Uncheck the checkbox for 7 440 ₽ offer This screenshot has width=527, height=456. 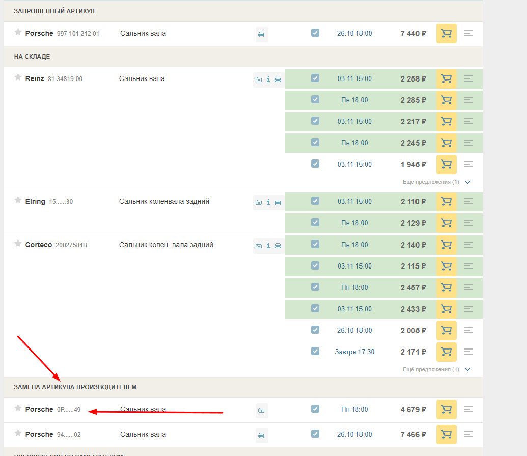pos(315,33)
